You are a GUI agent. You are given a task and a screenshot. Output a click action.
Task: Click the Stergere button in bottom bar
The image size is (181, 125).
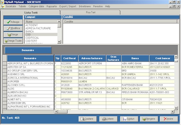point(149,119)
